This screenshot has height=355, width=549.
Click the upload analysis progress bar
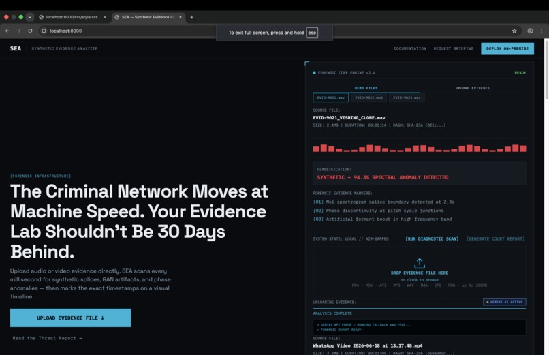click(x=420, y=309)
